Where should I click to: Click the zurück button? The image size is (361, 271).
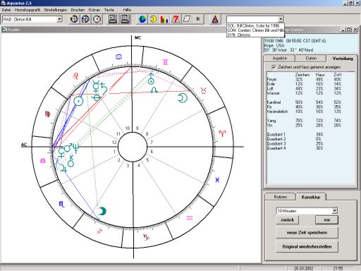coord(288,219)
